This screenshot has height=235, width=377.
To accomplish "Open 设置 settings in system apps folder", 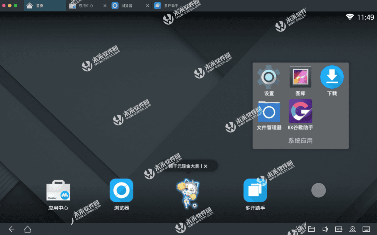I will click(269, 77).
